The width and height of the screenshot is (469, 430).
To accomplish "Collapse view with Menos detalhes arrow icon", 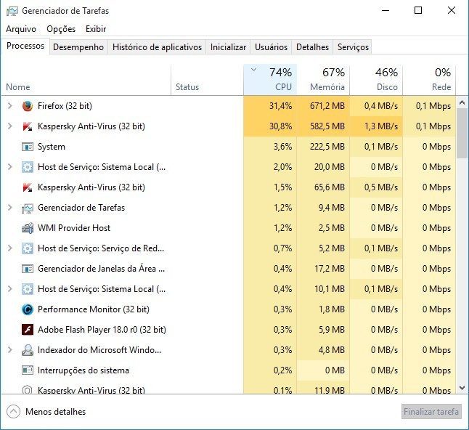I will pos(13,412).
